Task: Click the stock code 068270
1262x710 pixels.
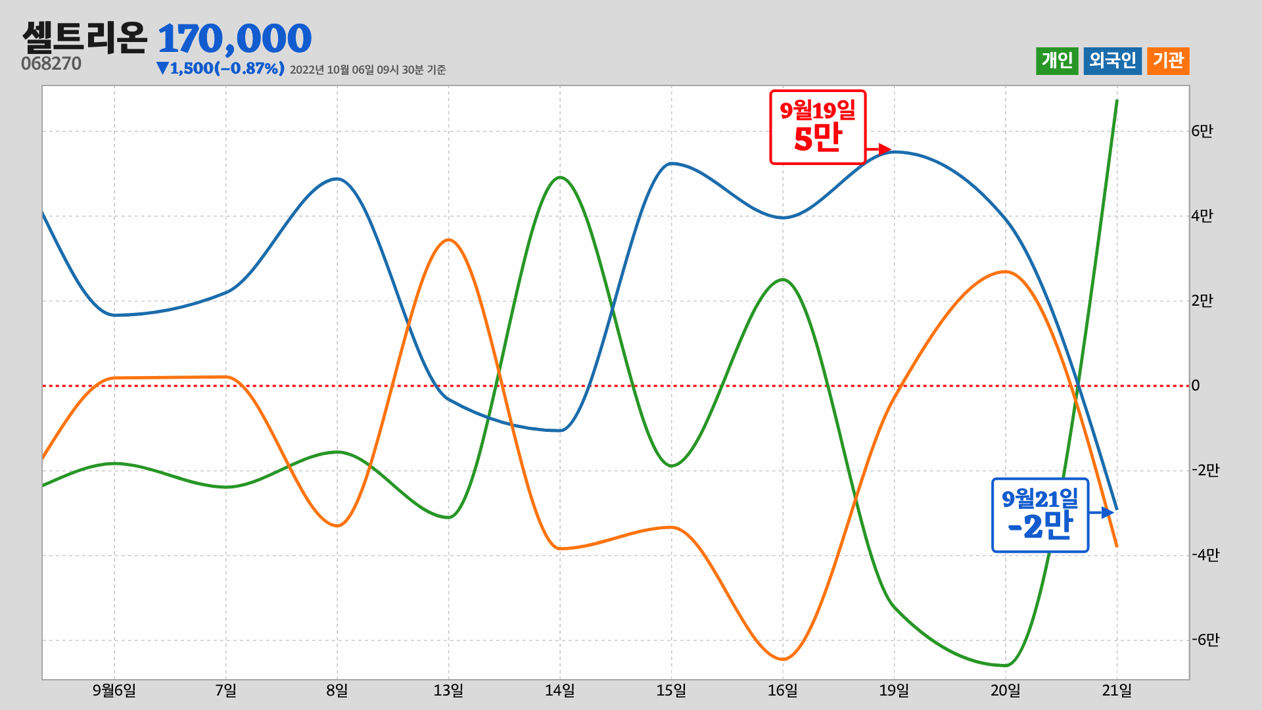Action: click(x=51, y=64)
